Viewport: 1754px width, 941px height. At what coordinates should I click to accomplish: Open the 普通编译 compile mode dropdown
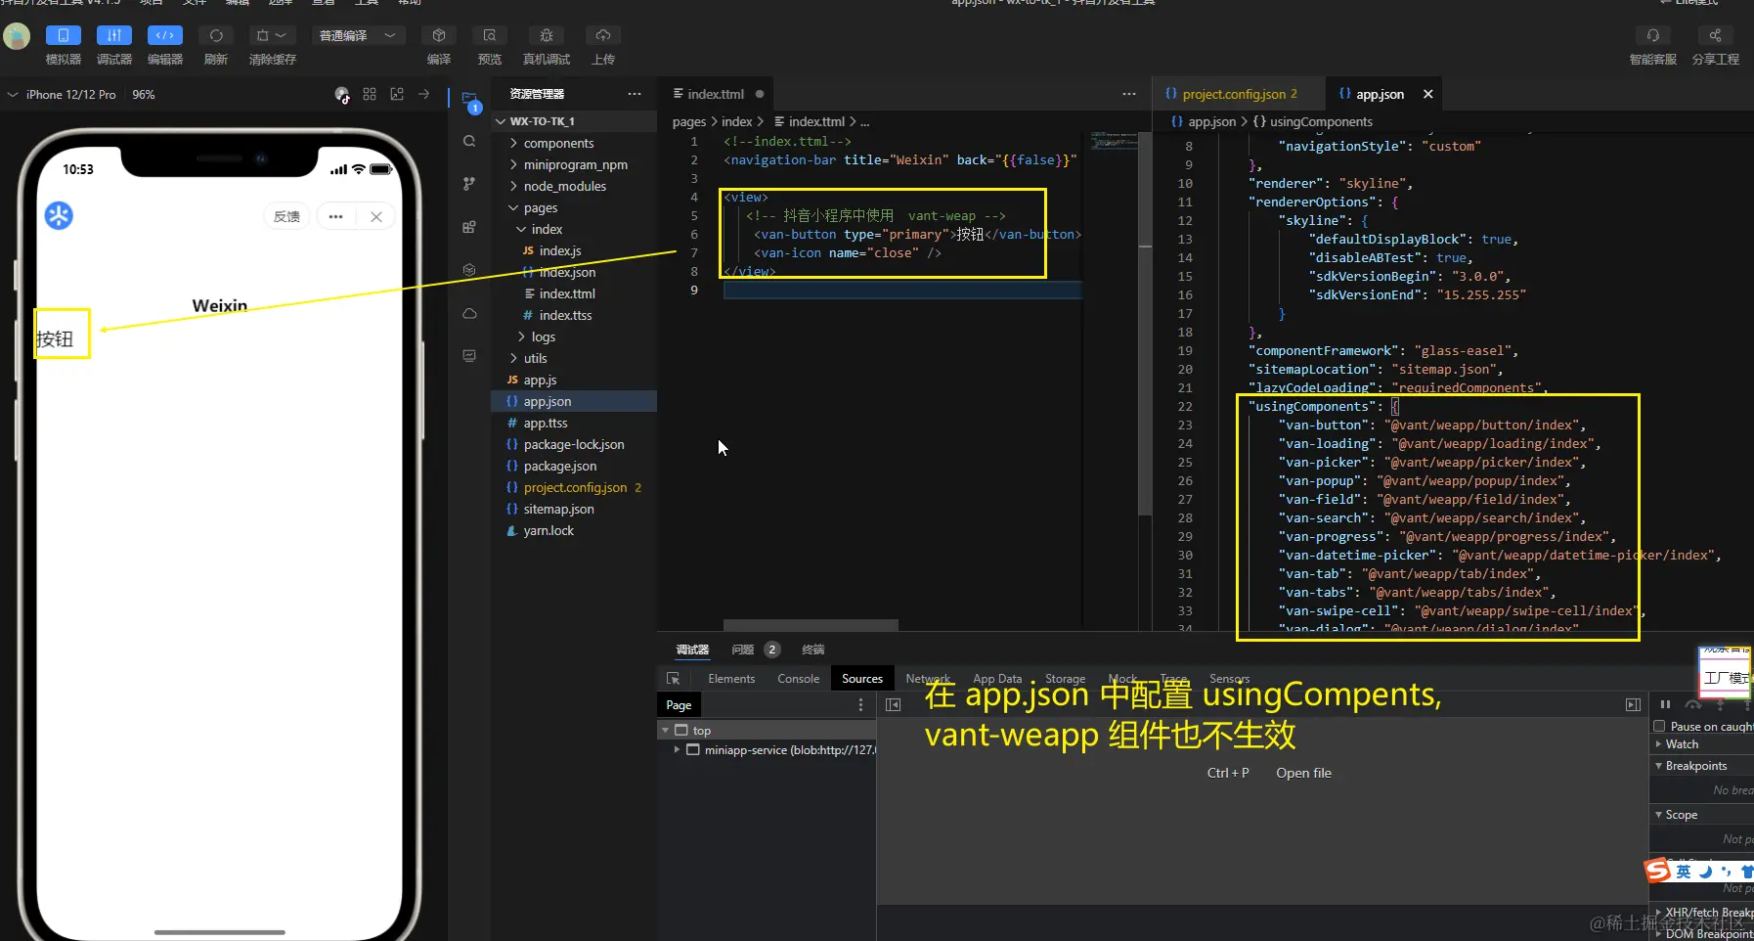coord(358,36)
